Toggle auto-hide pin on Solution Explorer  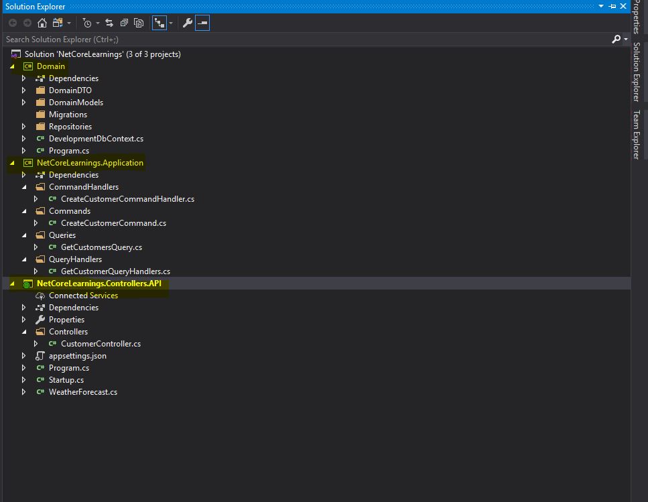pyautogui.click(x=612, y=6)
